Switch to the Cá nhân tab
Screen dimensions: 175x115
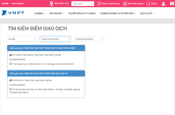coord(5,3)
